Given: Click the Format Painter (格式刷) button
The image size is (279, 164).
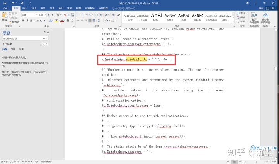Looking at the screenshot, I should [14, 22].
